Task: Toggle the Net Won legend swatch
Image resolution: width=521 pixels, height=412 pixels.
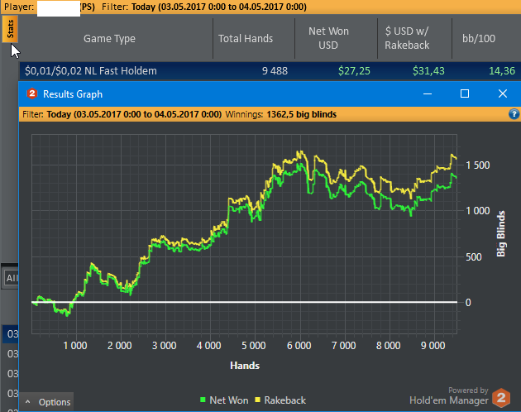Action: click(203, 400)
